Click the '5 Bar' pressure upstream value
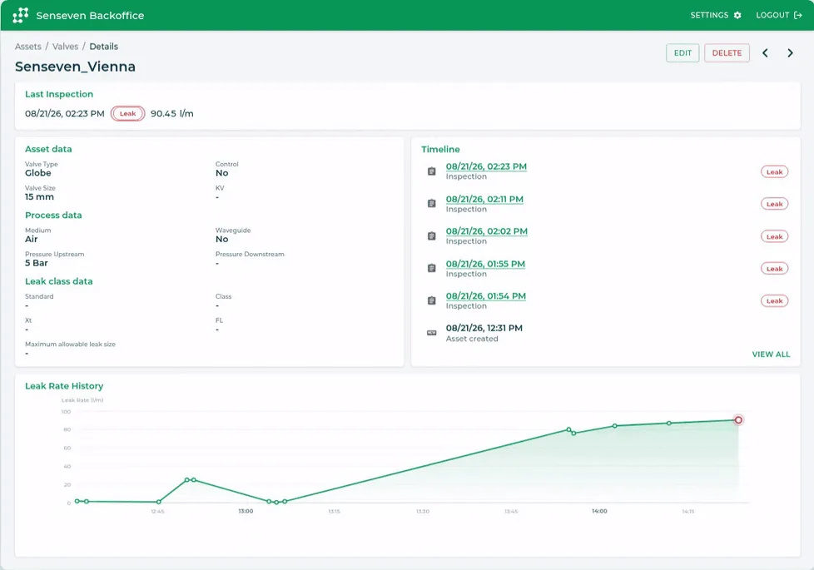 (37, 263)
